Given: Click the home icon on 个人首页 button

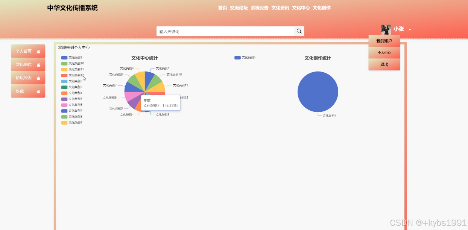Looking at the screenshot, I should 38,51.
